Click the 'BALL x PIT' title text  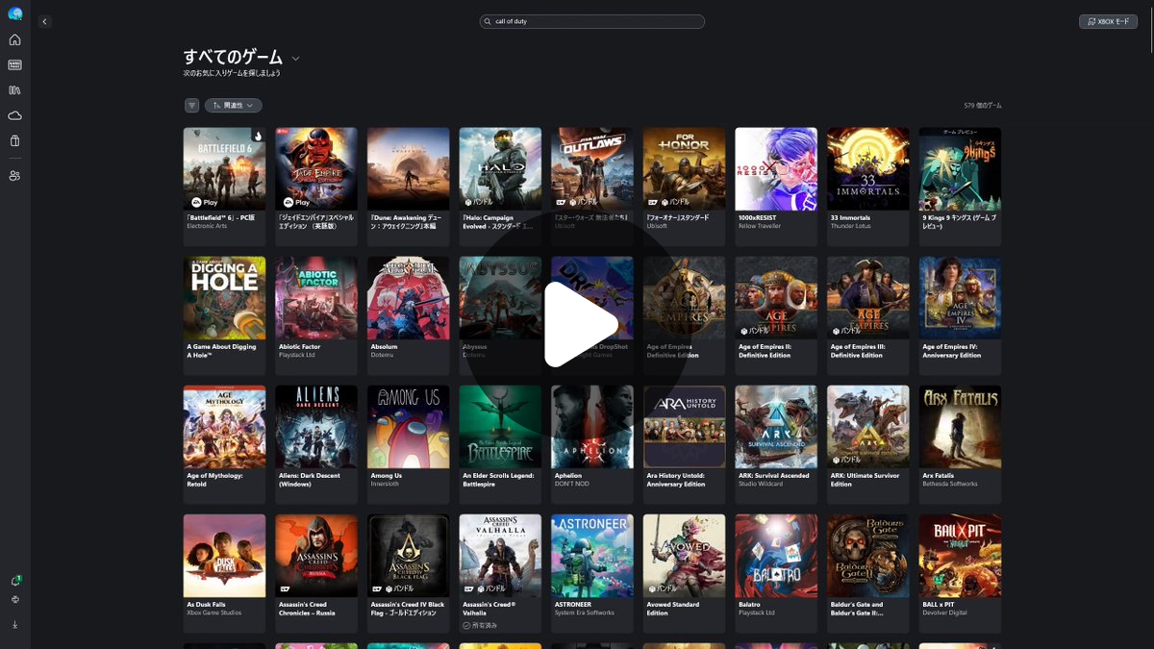[940, 605]
